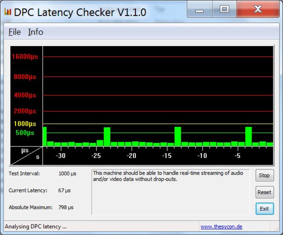Click the 8000µs axis label

point(25,77)
